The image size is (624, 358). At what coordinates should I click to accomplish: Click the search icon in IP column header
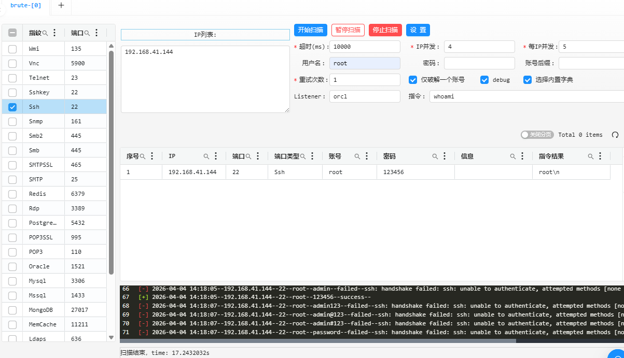point(206,156)
